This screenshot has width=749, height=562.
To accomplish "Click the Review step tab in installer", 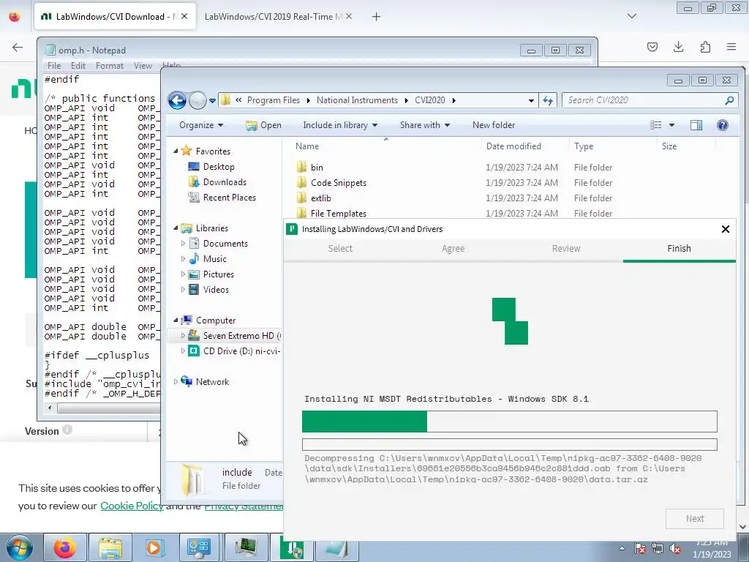I will tap(566, 249).
